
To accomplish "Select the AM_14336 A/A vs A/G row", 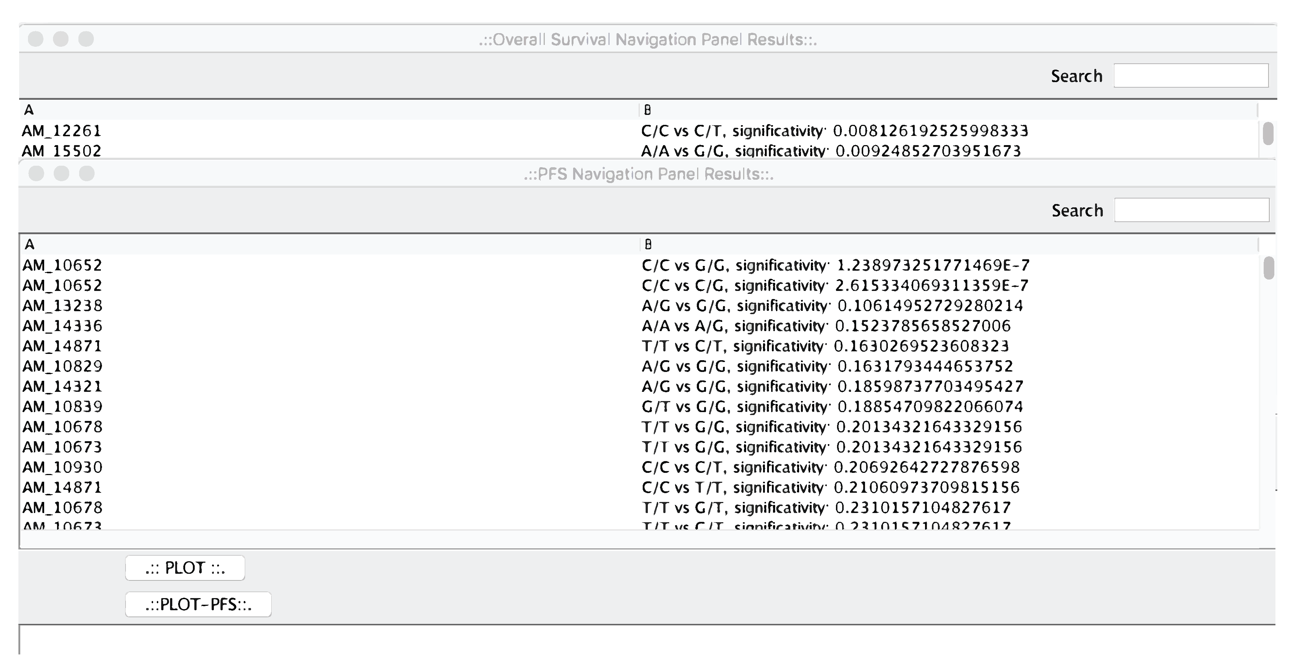I will click(x=63, y=326).
